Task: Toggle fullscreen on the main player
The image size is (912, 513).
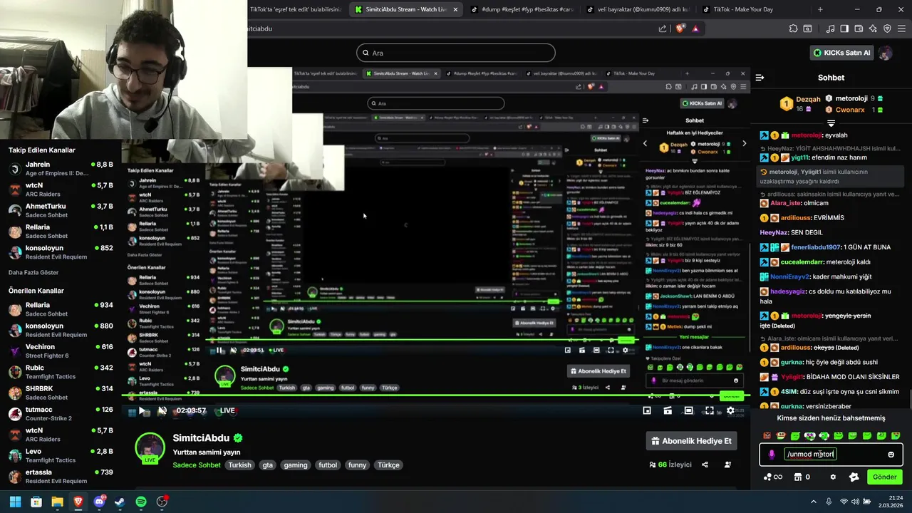Action: pos(710,410)
